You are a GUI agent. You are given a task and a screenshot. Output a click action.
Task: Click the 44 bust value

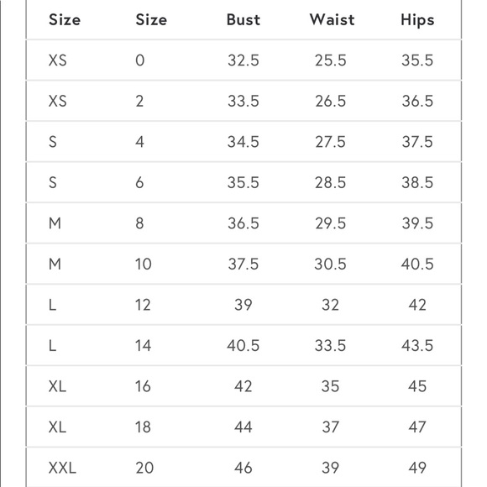pos(243,427)
